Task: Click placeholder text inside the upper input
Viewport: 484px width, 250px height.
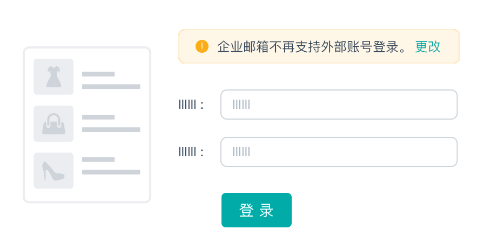Action: pos(241,105)
